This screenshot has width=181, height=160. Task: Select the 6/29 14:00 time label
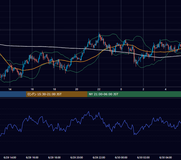coord(10,157)
